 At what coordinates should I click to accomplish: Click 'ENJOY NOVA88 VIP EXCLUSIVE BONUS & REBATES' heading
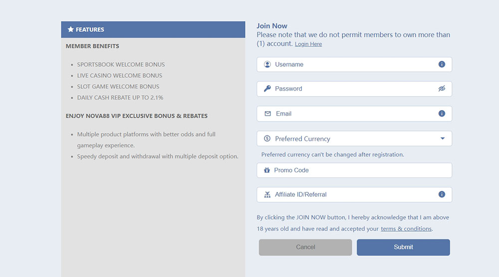pyautogui.click(x=137, y=116)
